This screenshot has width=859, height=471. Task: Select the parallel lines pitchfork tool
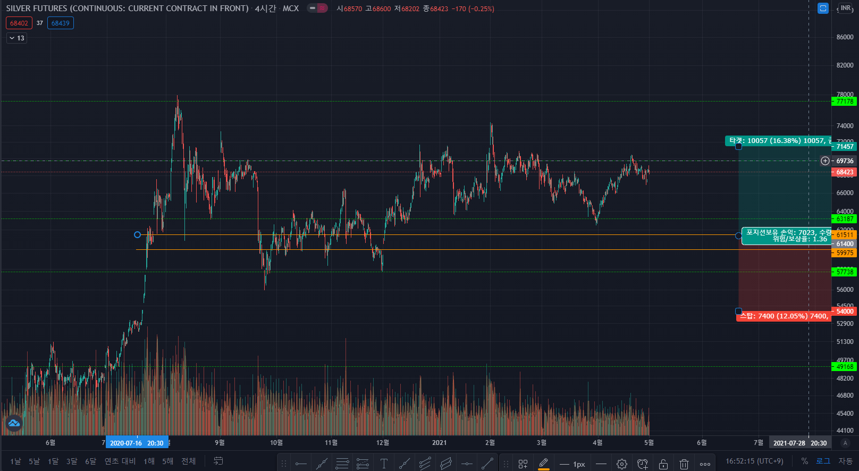point(425,464)
